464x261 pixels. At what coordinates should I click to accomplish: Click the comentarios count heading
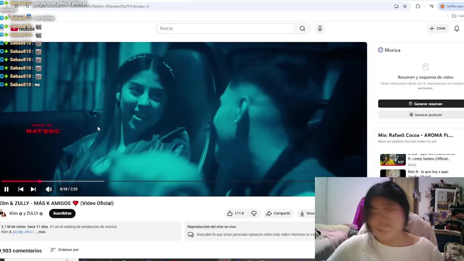[21, 250]
